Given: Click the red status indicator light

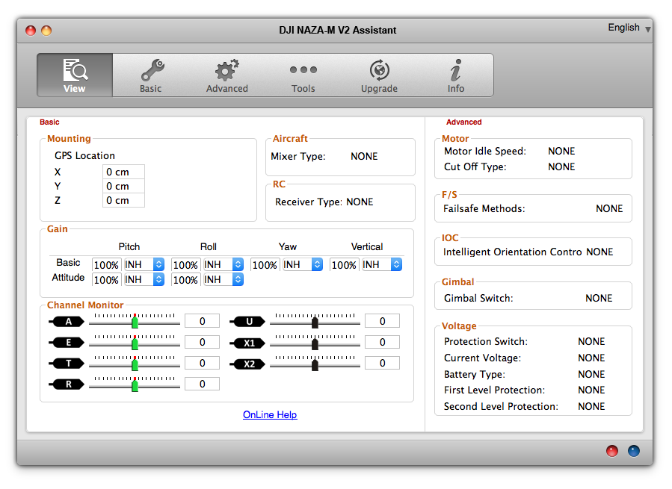Looking at the screenshot, I should (612, 451).
